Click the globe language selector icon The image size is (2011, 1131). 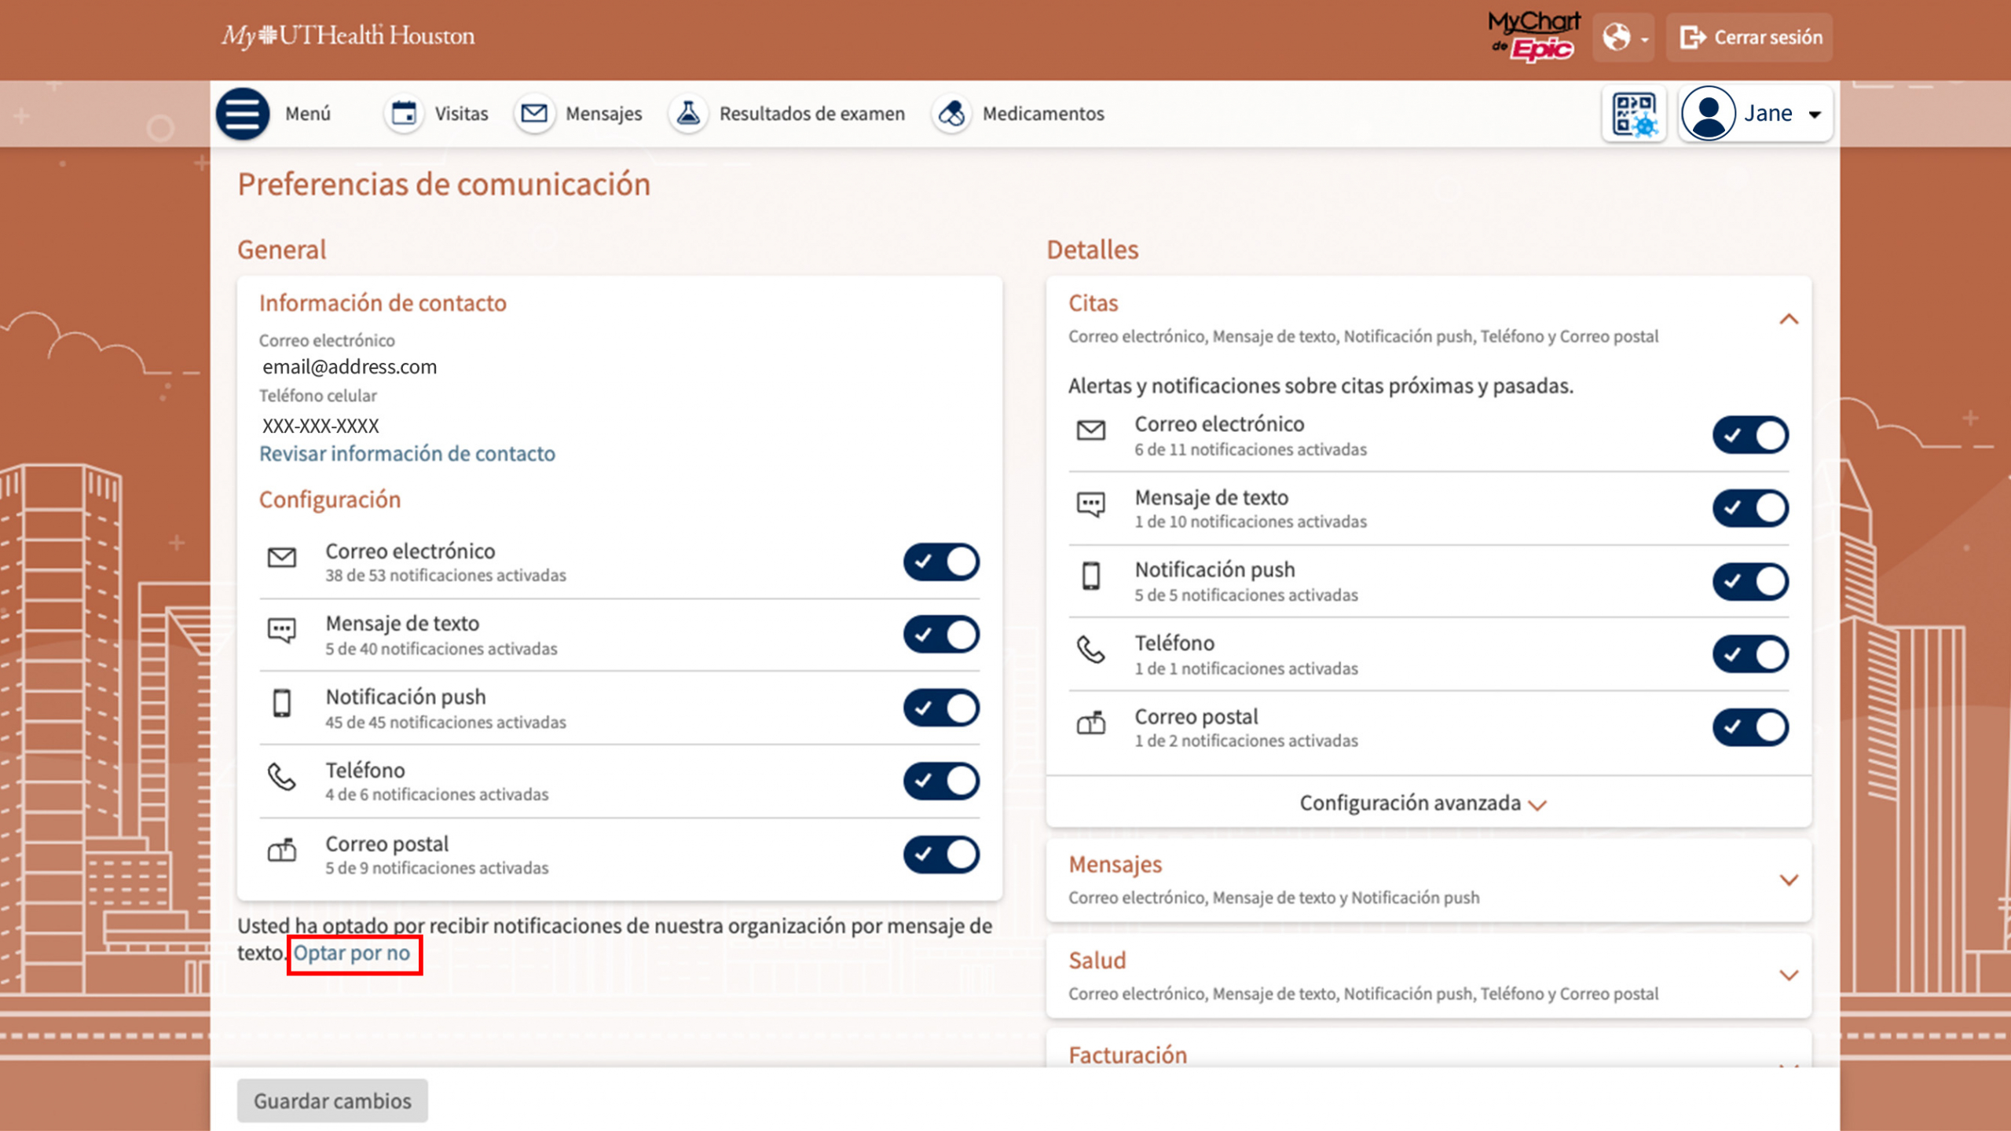pyautogui.click(x=1617, y=37)
